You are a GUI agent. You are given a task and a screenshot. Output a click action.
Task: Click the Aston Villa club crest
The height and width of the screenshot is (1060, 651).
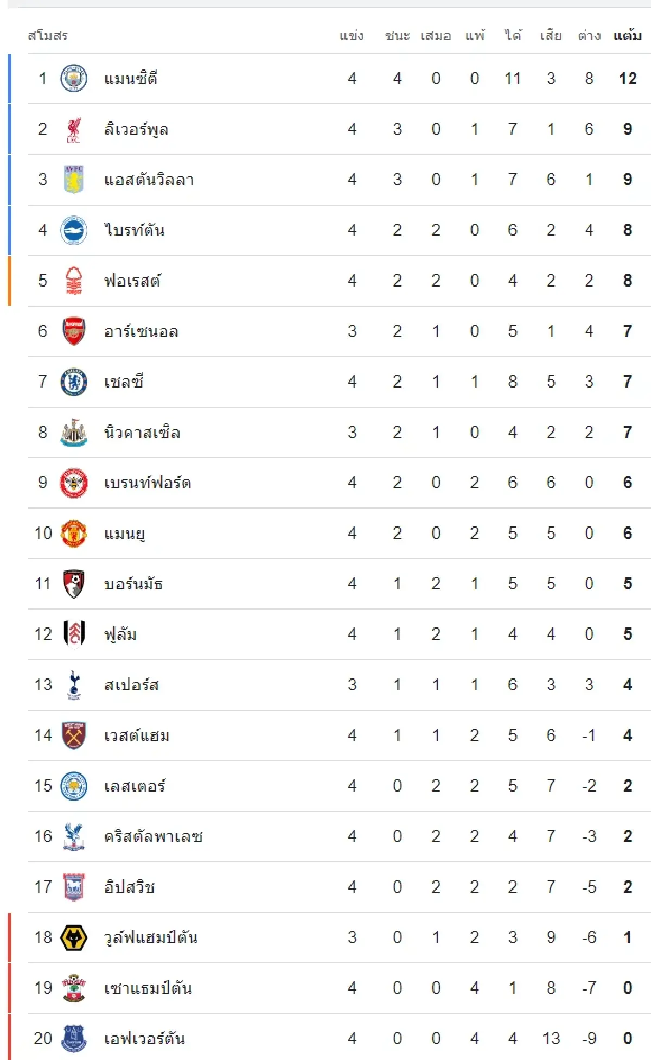click(73, 180)
